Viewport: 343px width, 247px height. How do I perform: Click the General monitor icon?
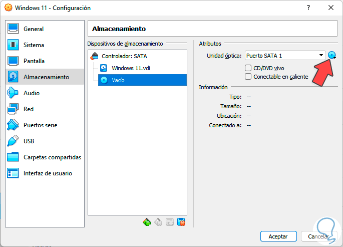(13, 29)
